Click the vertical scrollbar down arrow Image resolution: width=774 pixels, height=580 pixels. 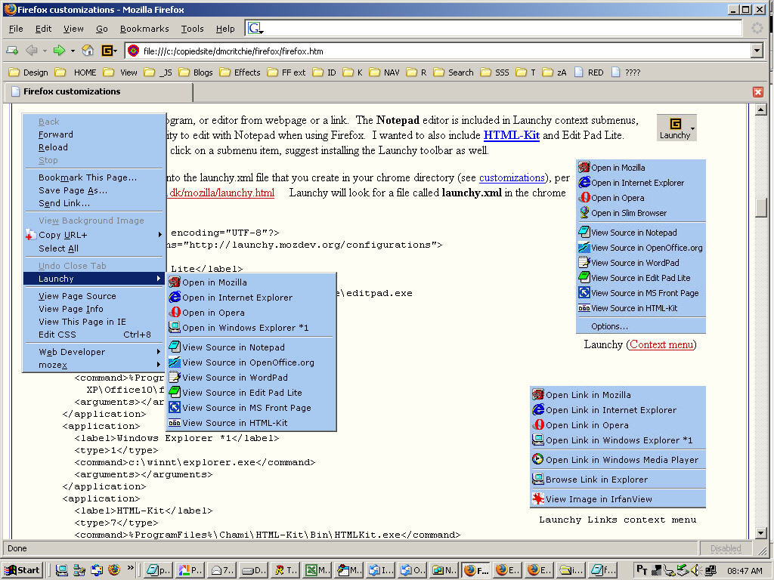tap(760, 532)
